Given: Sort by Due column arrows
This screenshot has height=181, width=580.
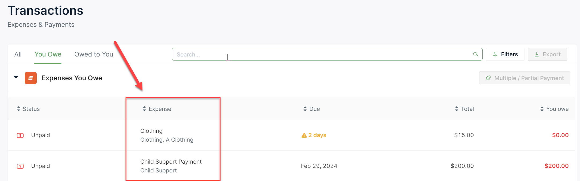Looking at the screenshot, I should coord(305,109).
